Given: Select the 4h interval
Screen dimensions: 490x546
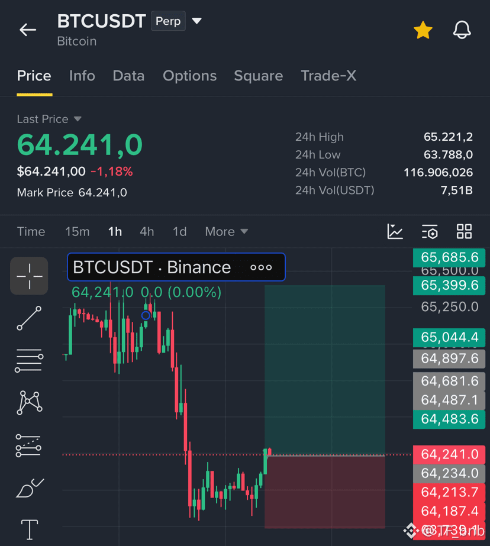Looking at the screenshot, I should 147,231.
